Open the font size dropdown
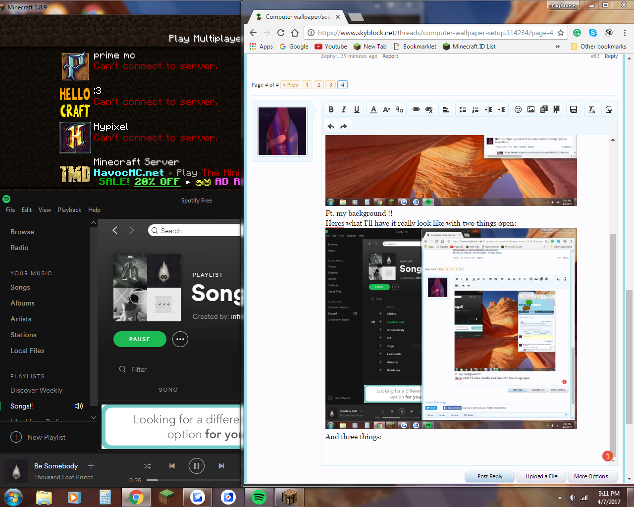 [386, 109]
